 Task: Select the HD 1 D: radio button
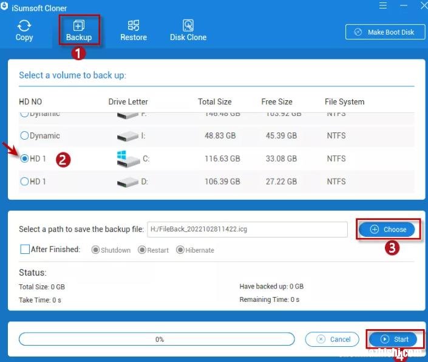(25, 181)
